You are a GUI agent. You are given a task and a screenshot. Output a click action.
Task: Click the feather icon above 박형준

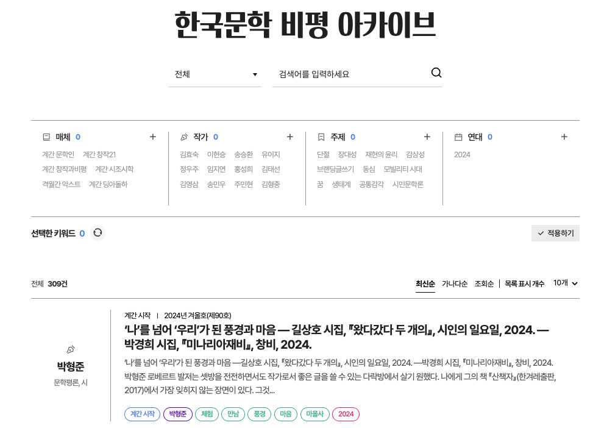coord(70,349)
